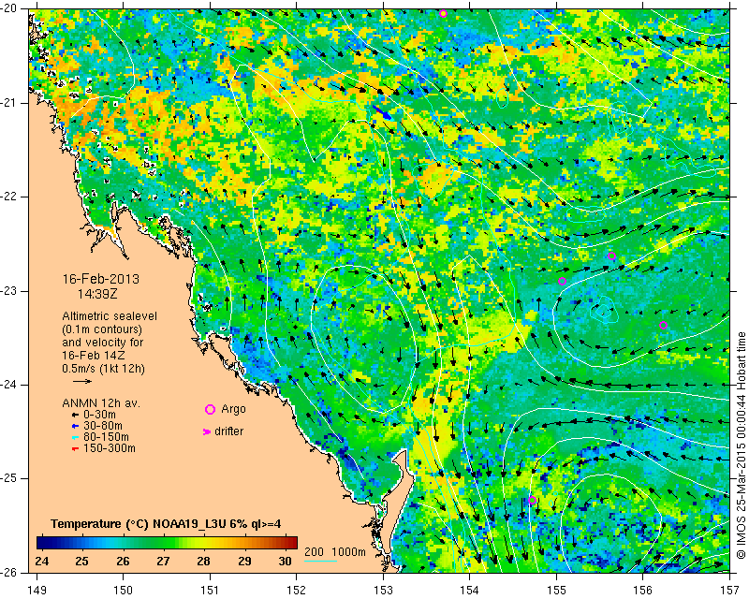Click the '0.5m/s (1kt 12h)' text
The width and height of the screenshot is (749, 599).
pyautogui.click(x=104, y=368)
